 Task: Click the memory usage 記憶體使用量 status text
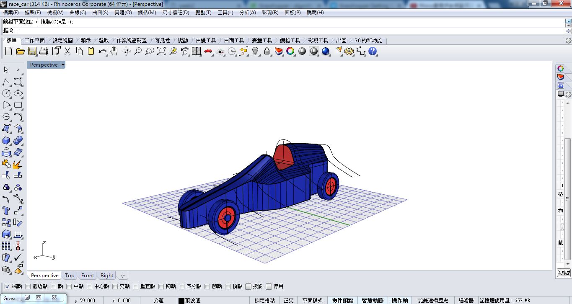(x=505, y=300)
